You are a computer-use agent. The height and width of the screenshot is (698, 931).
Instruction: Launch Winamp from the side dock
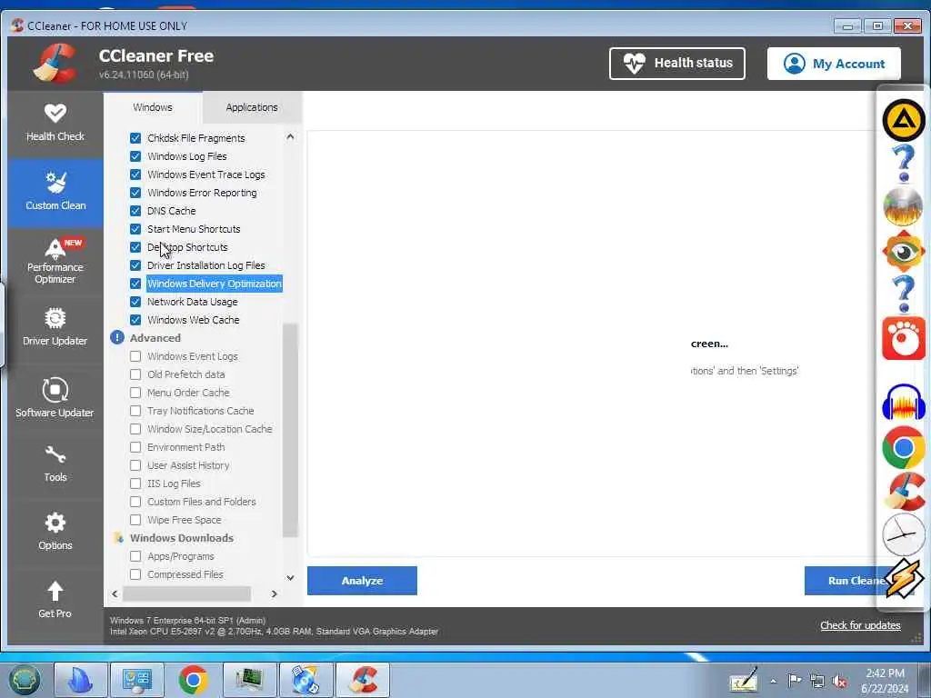(903, 577)
